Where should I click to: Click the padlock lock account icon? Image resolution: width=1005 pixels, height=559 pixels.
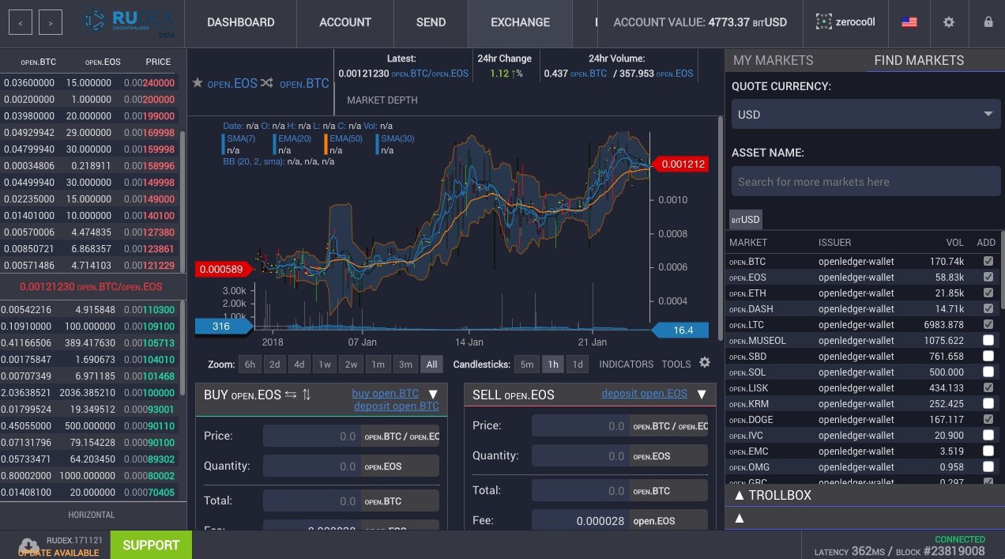988,22
